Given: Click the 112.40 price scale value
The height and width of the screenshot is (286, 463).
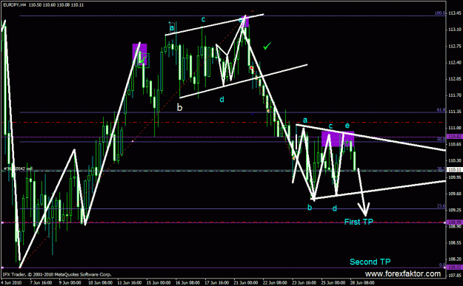Looking at the screenshot, I should 455,62.
